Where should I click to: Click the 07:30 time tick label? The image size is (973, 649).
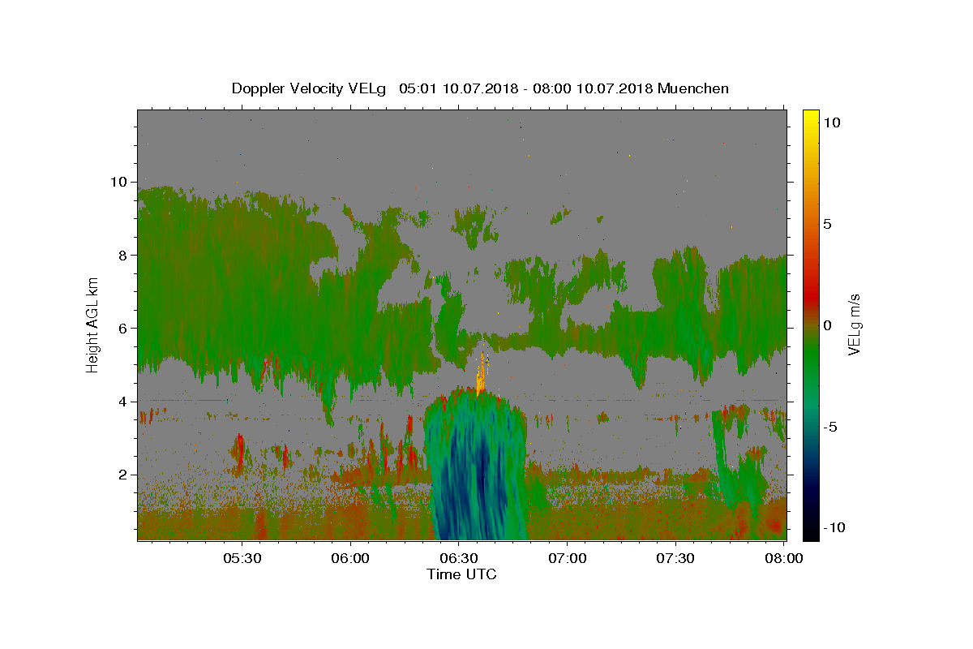pos(676,558)
